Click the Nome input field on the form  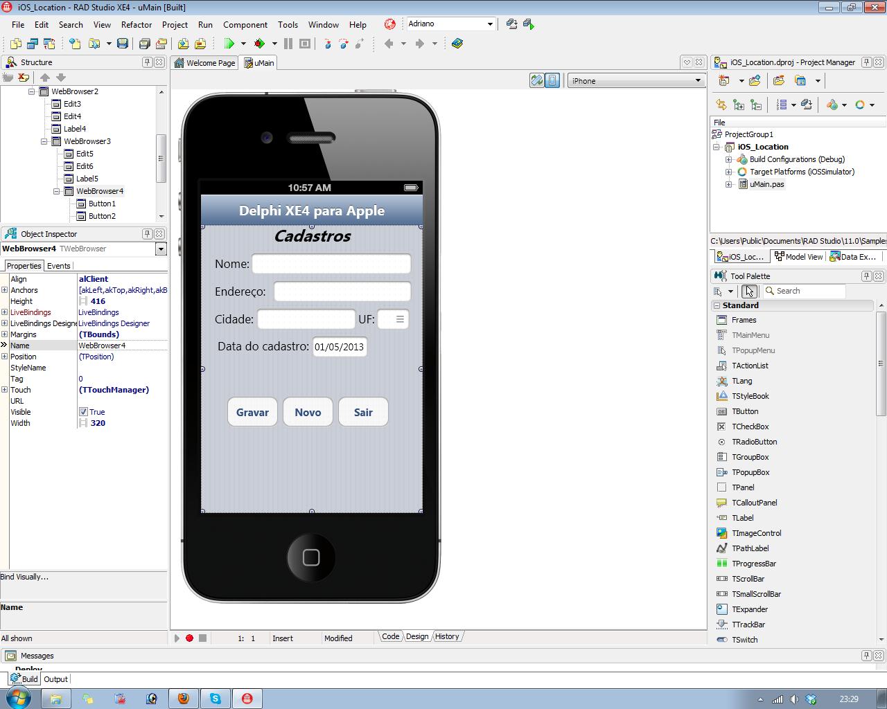point(331,264)
